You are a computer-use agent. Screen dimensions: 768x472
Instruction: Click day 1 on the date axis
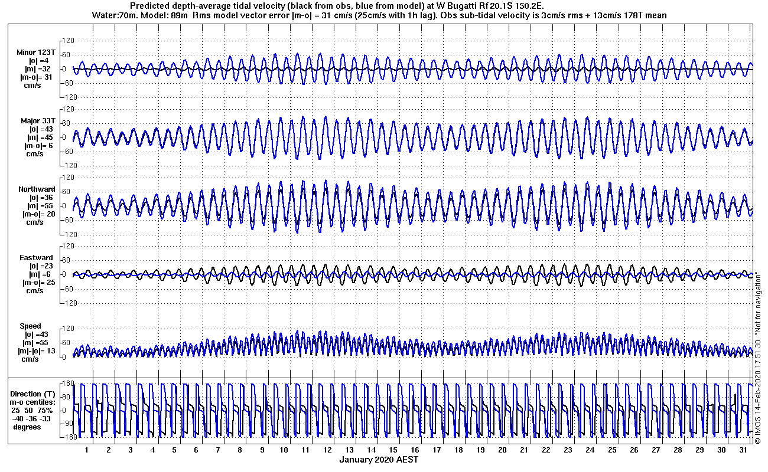(87, 450)
